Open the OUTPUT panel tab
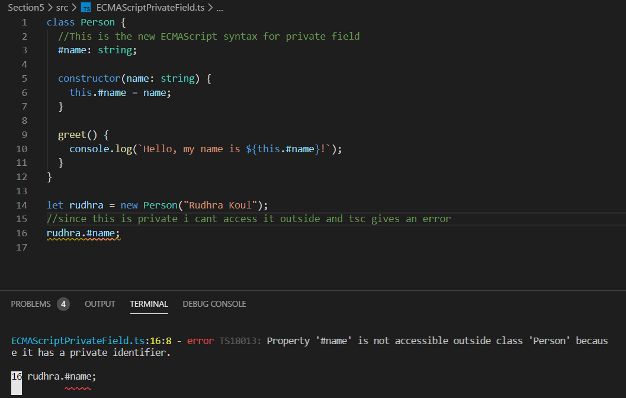626x398 pixels. tap(99, 304)
